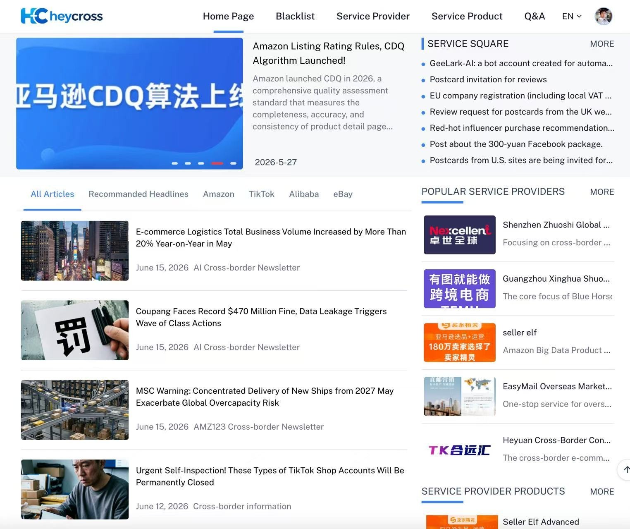The width and height of the screenshot is (630, 529).
Task: Open E-commerce Logistics Total Business Volume article
Action: [x=271, y=237]
